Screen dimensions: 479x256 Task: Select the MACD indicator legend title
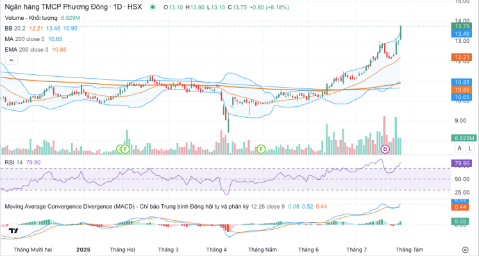pos(126,206)
